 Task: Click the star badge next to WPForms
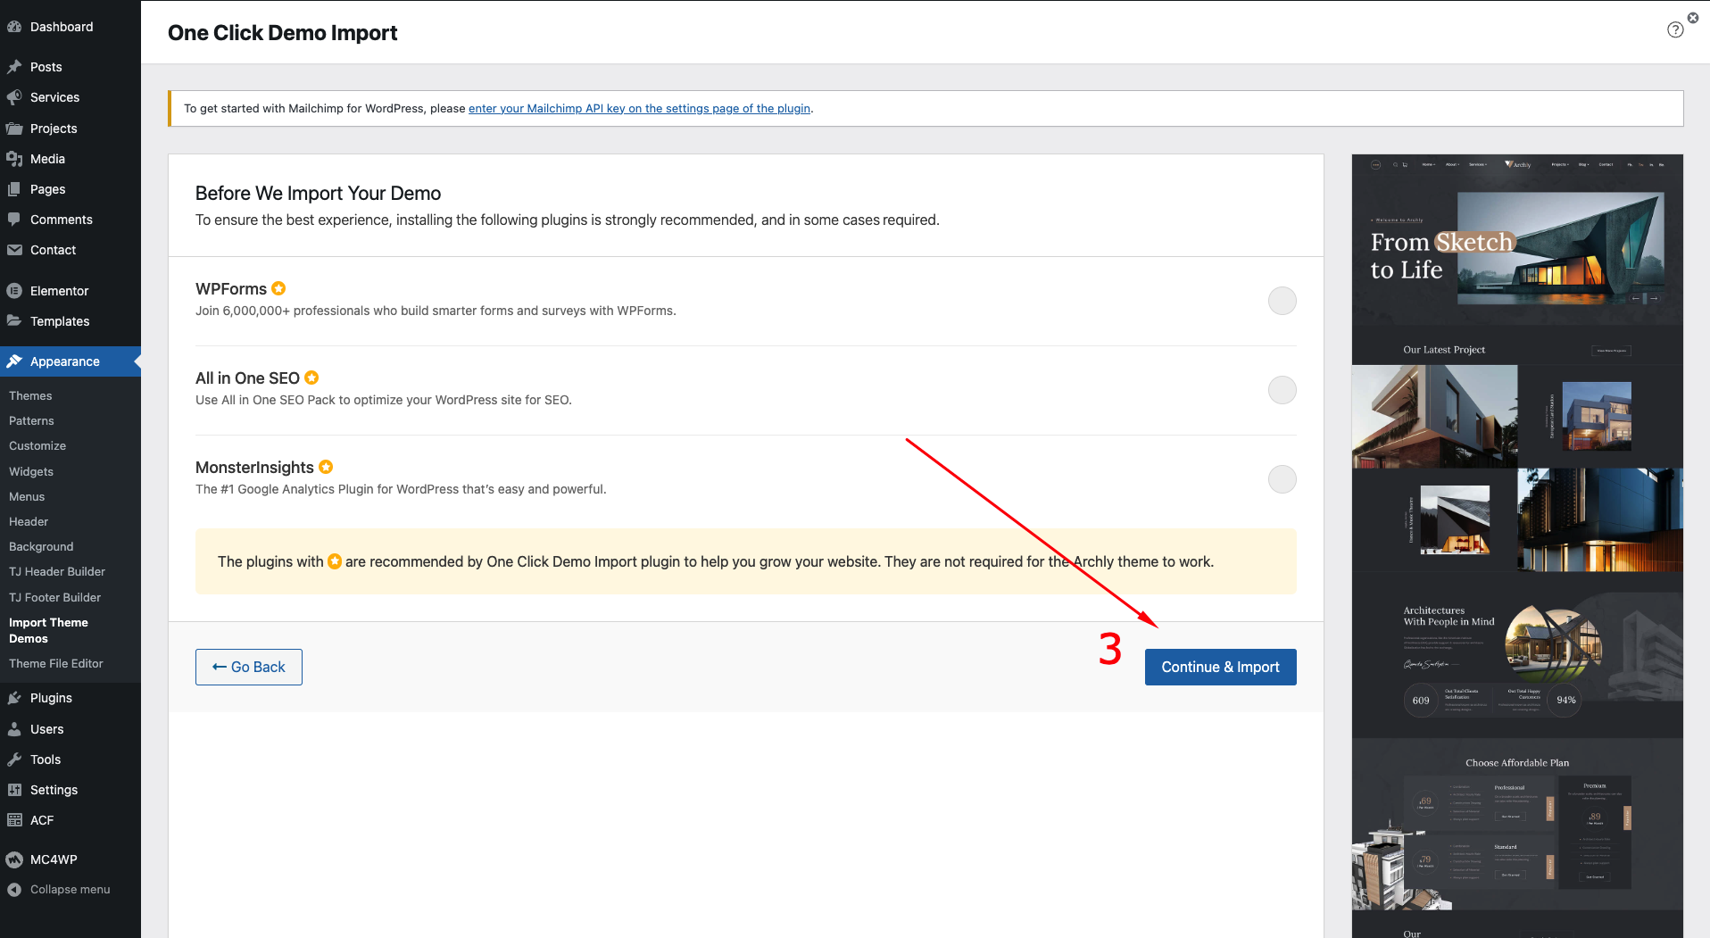pyautogui.click(x=278, y=288)
